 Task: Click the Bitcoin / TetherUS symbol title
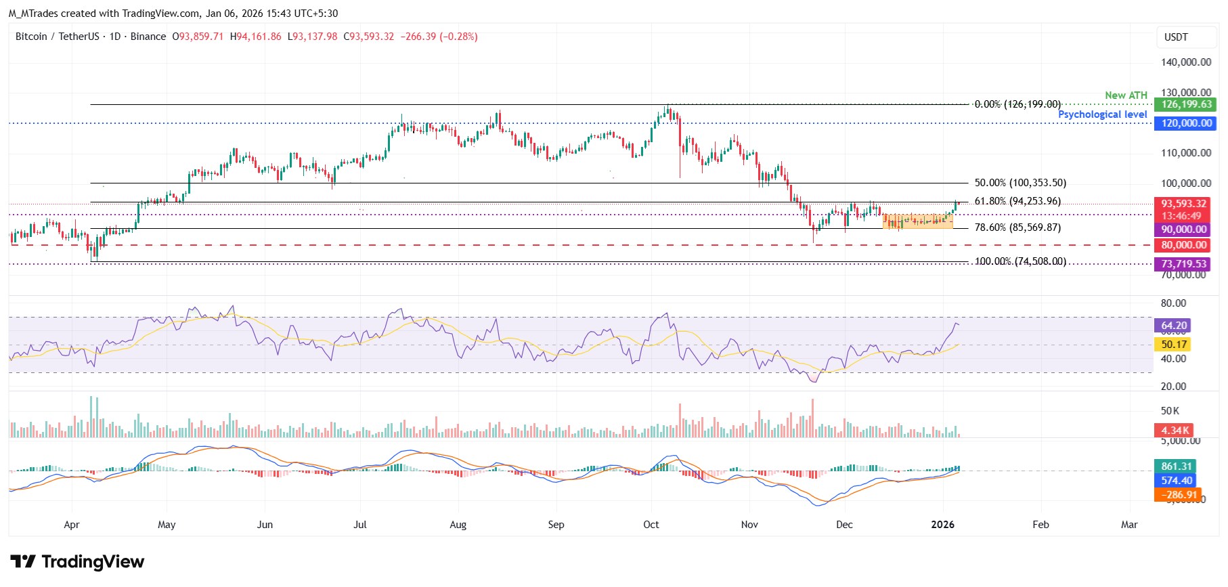point(58,37)
